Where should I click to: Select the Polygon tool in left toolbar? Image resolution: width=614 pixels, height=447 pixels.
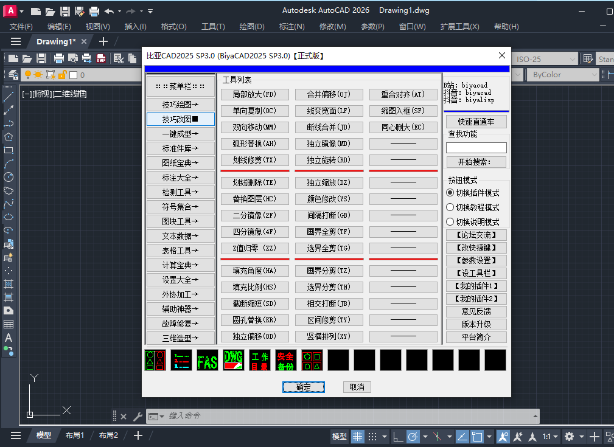[x=9, y=137]
